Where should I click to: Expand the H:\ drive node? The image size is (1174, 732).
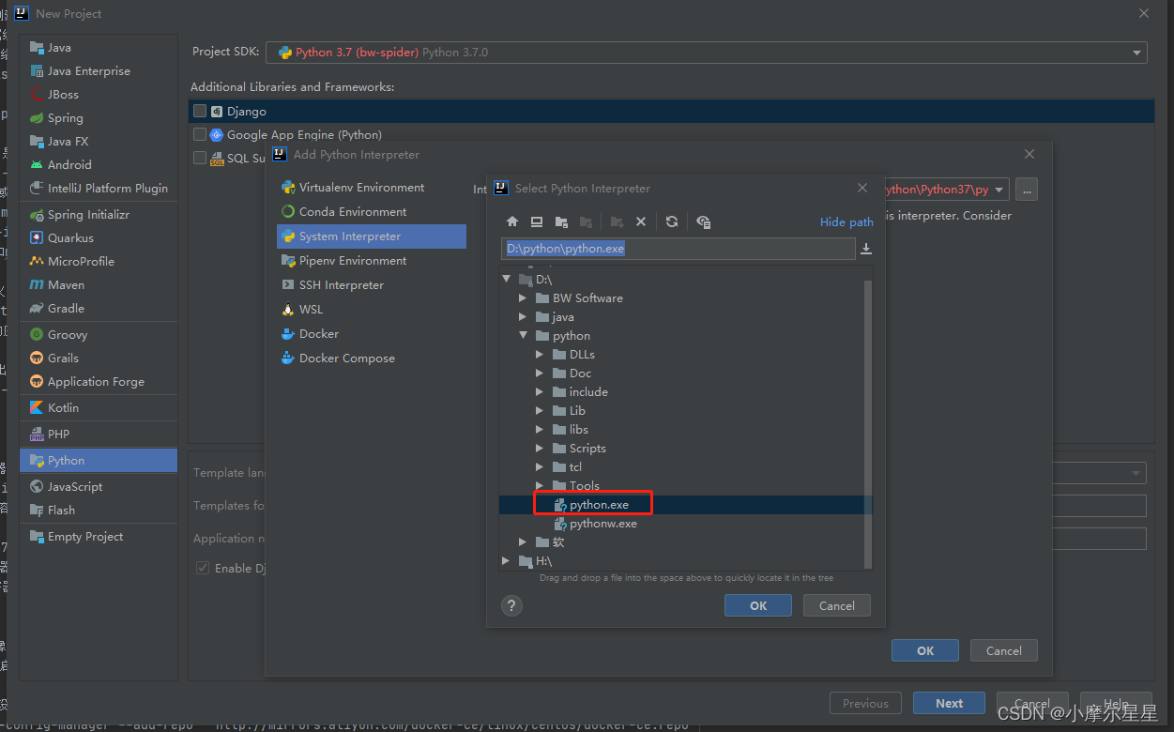(507, 561)
